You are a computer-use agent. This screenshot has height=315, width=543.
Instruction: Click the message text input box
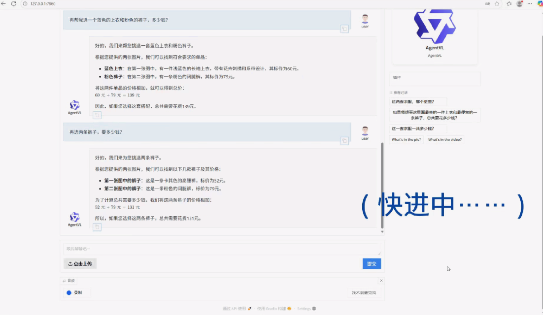[222, 249]
